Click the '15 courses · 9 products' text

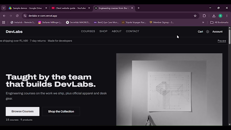click(19, 120)
